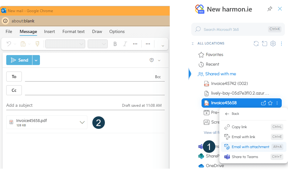This screenshot has height=173, width=288.
Task: Click the Pre- video file icon
Action: [207, 112]
